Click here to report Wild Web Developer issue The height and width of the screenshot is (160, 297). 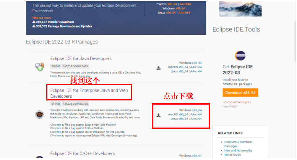point(59,136)
